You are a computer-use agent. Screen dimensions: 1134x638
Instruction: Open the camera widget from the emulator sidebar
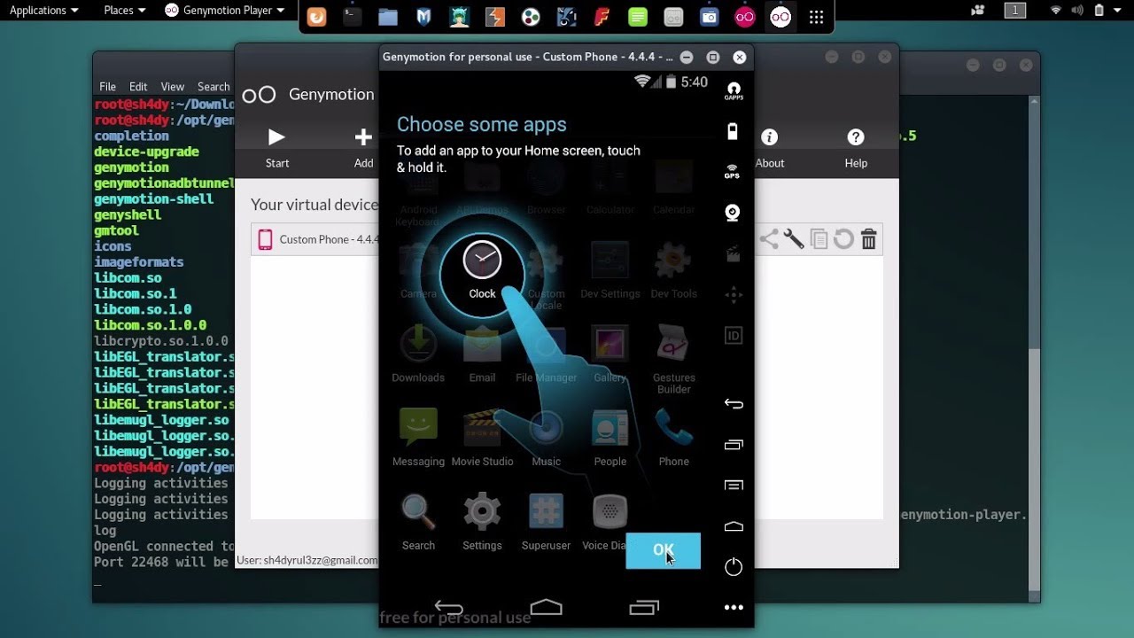pos(733,213)
